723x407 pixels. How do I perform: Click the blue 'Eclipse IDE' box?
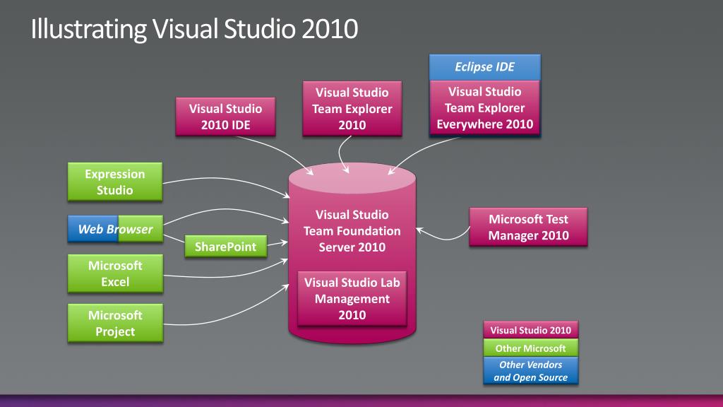click(484, 67)
